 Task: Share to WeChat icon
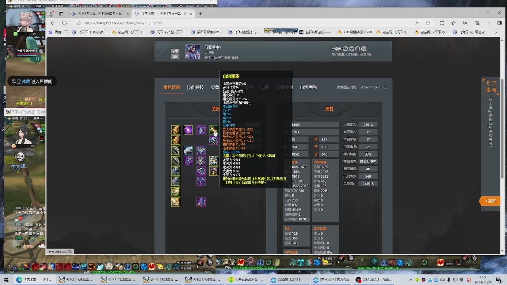[345, 49]
